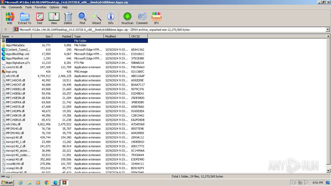Open the Favorites menu

[41, 7]
